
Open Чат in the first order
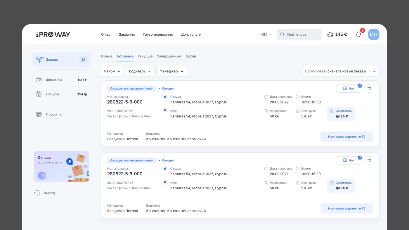[349, 89]
